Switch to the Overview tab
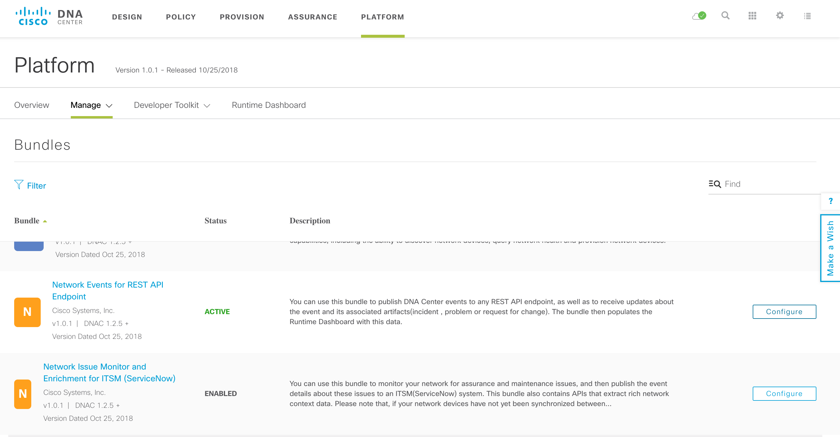This screenshot has height=442, width=840. pos(32,105)
